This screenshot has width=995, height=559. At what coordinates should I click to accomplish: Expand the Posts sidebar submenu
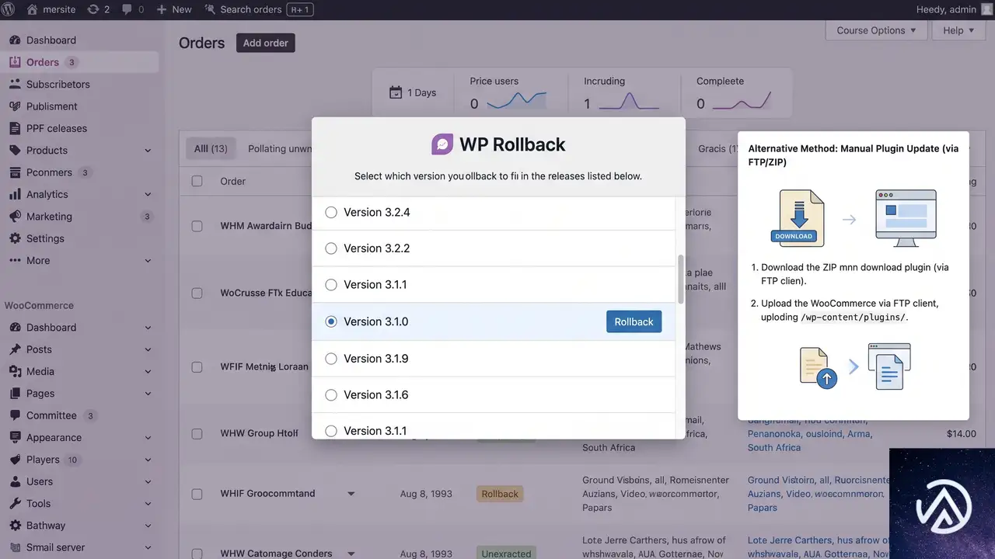pyautogui.click(x=148, y=350)
